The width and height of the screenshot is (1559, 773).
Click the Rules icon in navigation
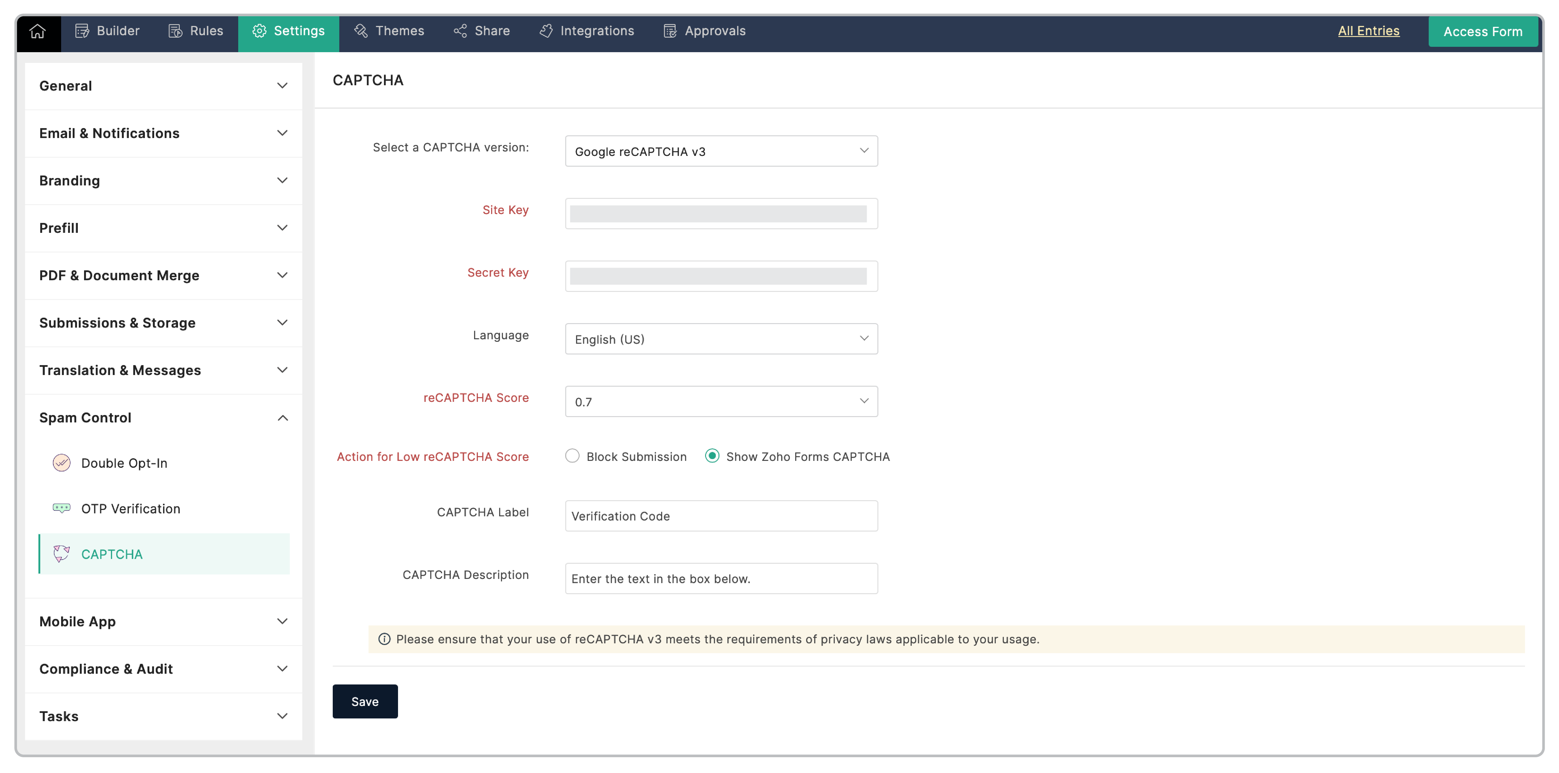tap(176, 31)
